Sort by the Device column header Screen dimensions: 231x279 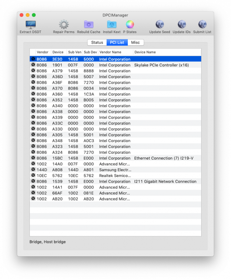[x=59, y=52]
